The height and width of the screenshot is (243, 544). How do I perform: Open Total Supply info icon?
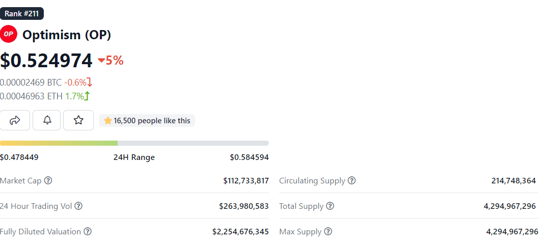point(330,206)
